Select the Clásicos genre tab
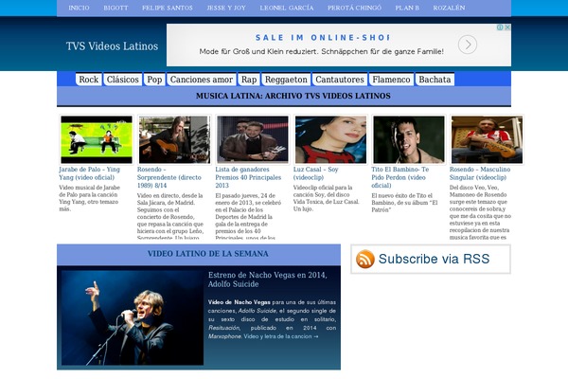The height and width of the screenshot is (379, 568). click(x=123, y=80)
